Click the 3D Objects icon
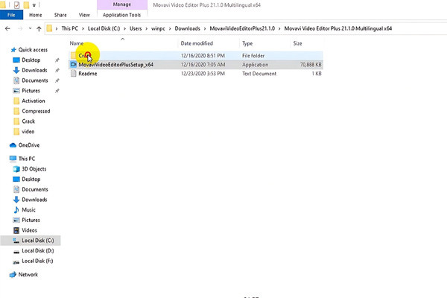Viewport: 447px width, 298px height. click(x=16, y=169)
